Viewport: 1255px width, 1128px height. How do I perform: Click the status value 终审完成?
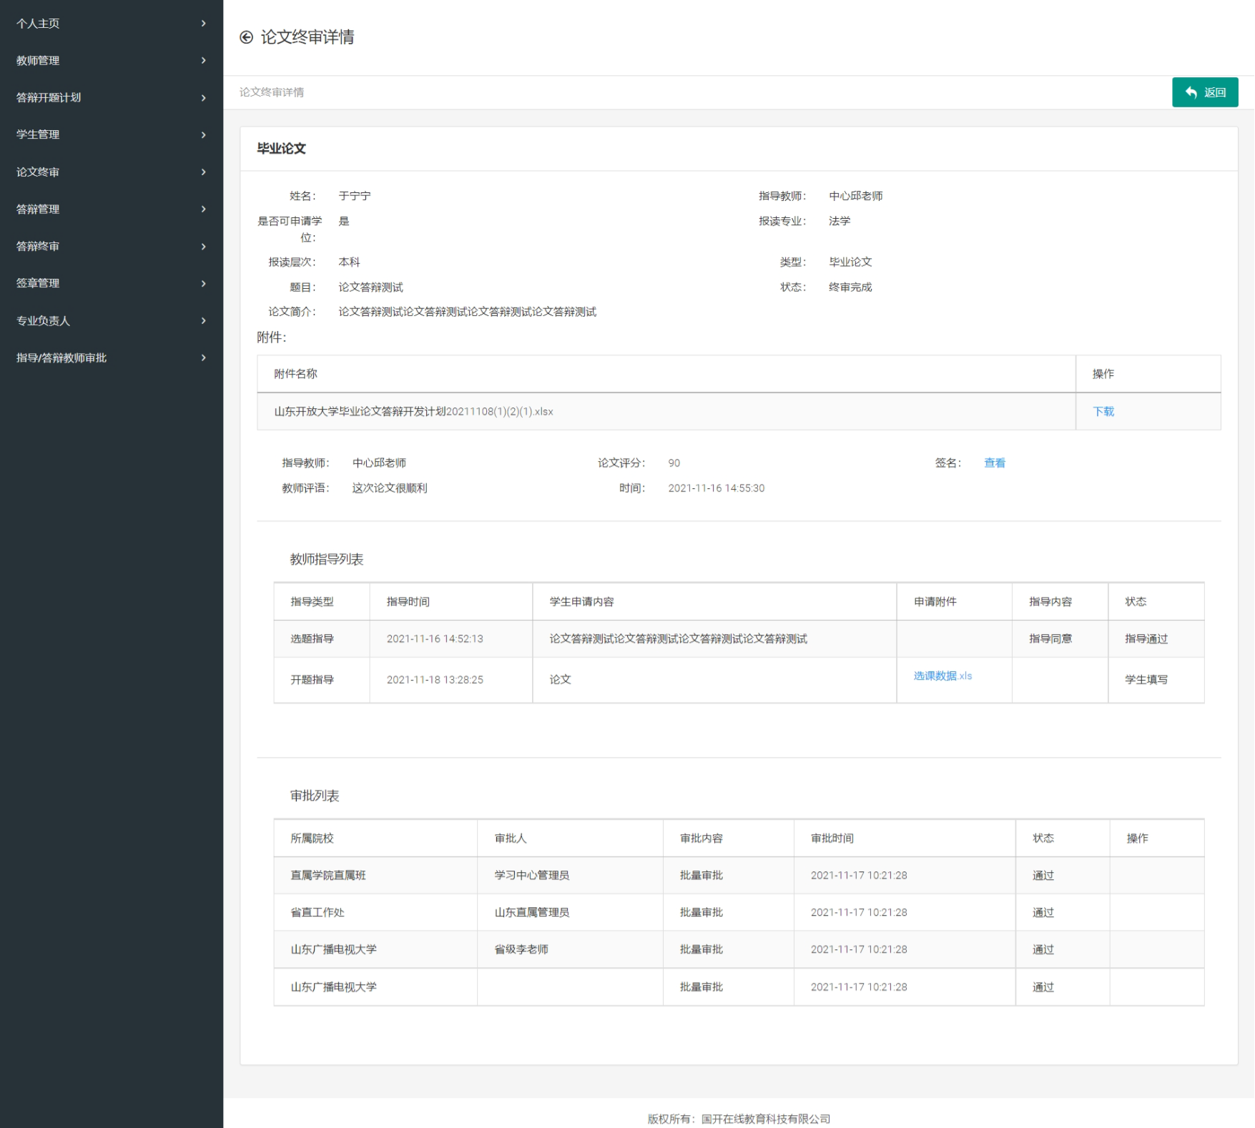pos(850,287)
